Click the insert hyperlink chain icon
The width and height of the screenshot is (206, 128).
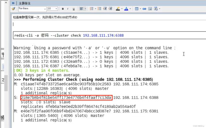tap(144, 9)
